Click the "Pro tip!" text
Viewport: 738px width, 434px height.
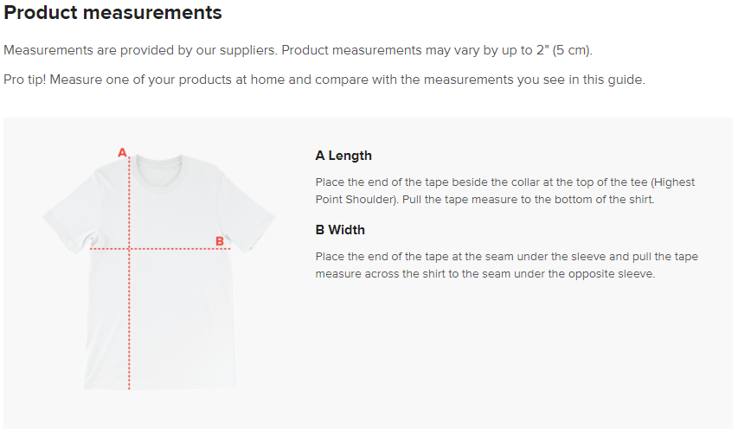point(27,80)
